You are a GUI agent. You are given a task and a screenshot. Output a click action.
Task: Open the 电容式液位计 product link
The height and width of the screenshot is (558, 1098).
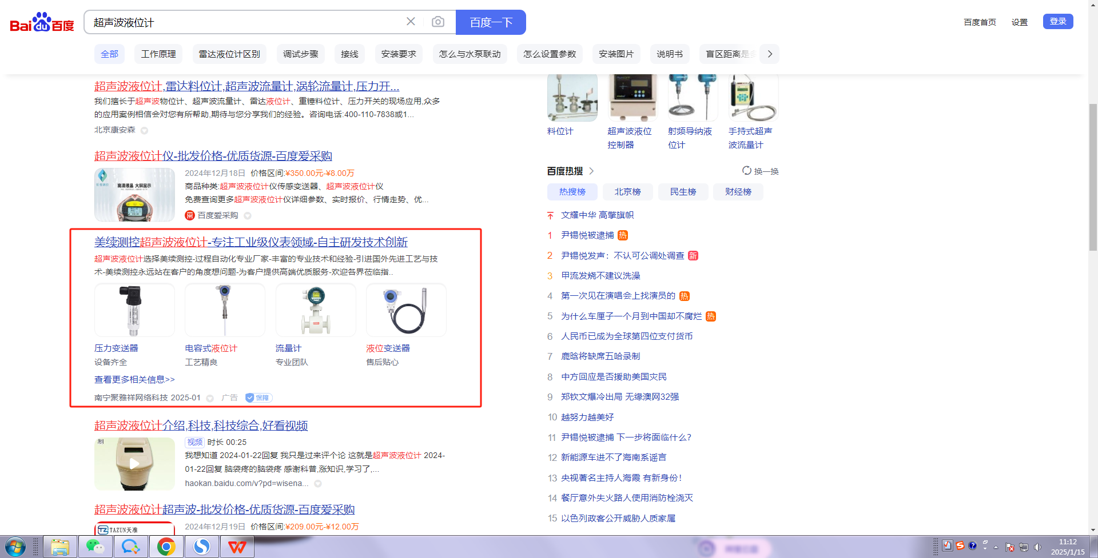[211, 348]
